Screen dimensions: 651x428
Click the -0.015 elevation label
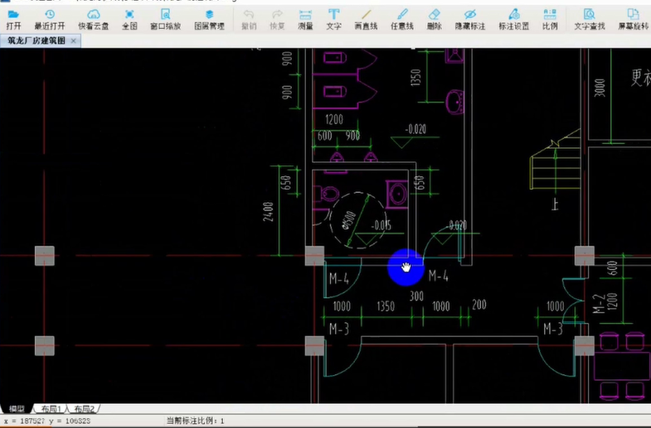click(x=381, y=225)
